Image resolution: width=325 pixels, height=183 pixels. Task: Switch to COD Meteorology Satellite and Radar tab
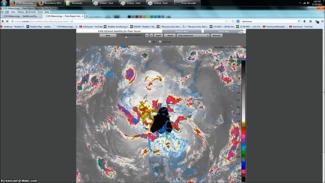point(21,16)
